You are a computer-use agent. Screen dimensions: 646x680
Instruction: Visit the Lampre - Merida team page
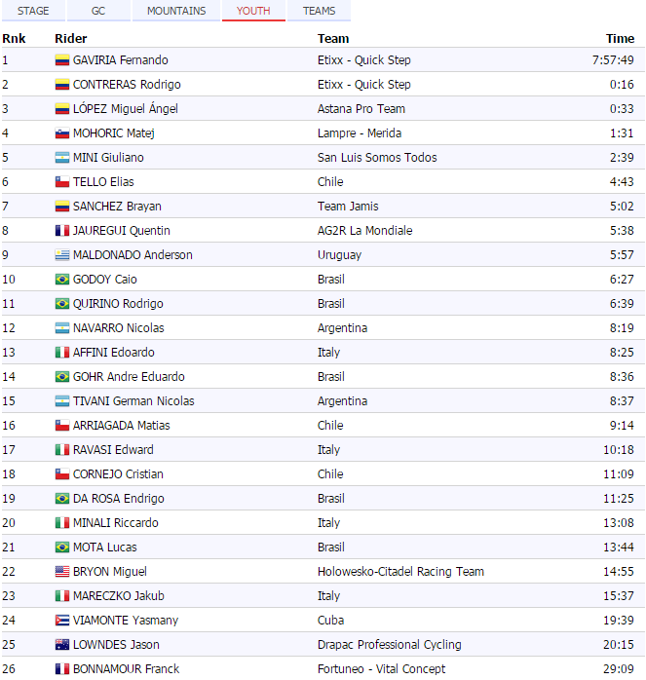click(360, 133)
